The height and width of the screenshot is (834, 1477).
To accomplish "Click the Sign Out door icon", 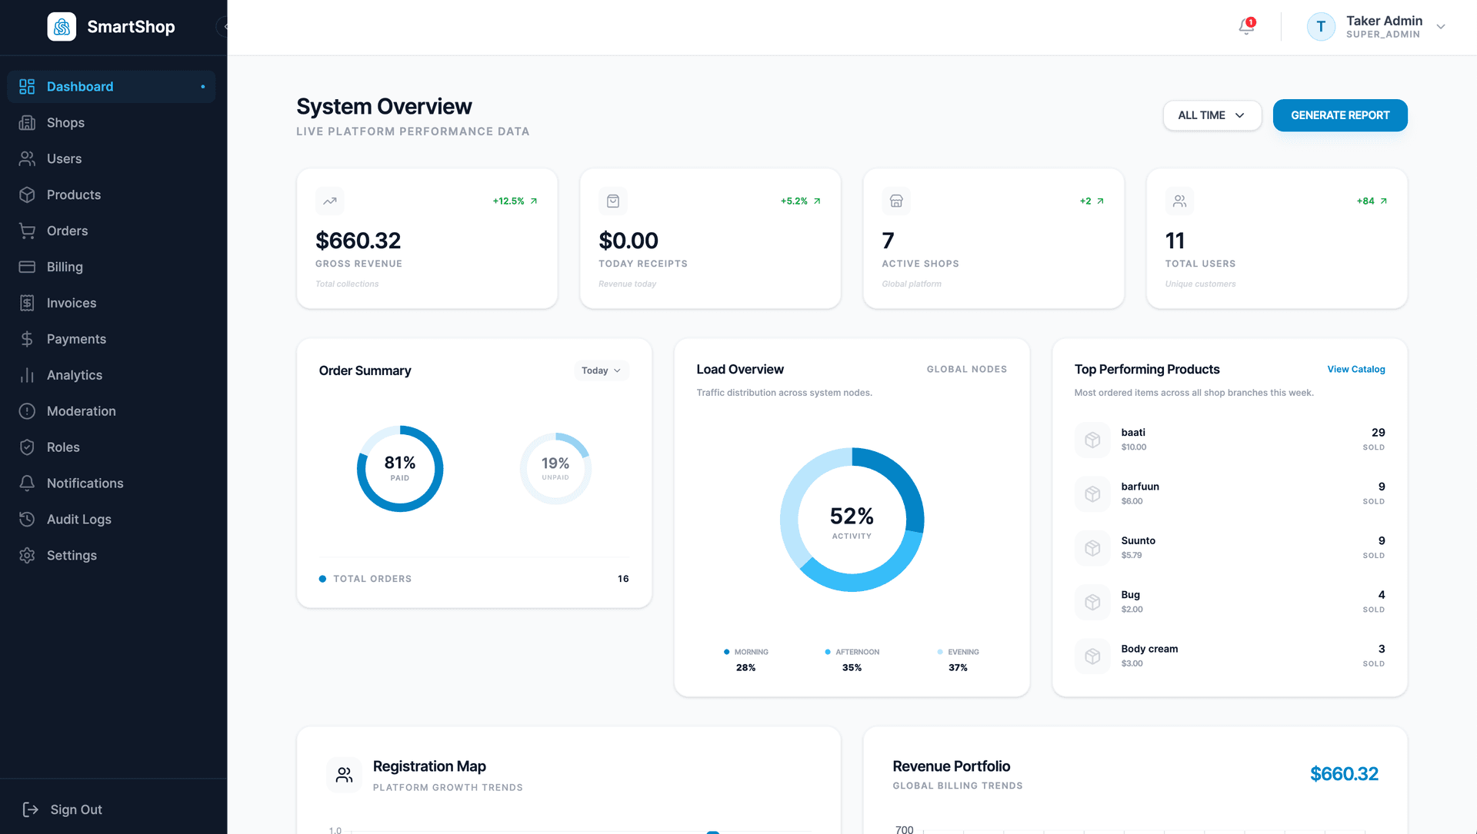I will pos(30,809).
